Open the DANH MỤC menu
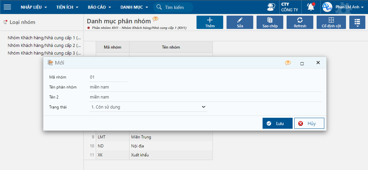 coord(134,7)
